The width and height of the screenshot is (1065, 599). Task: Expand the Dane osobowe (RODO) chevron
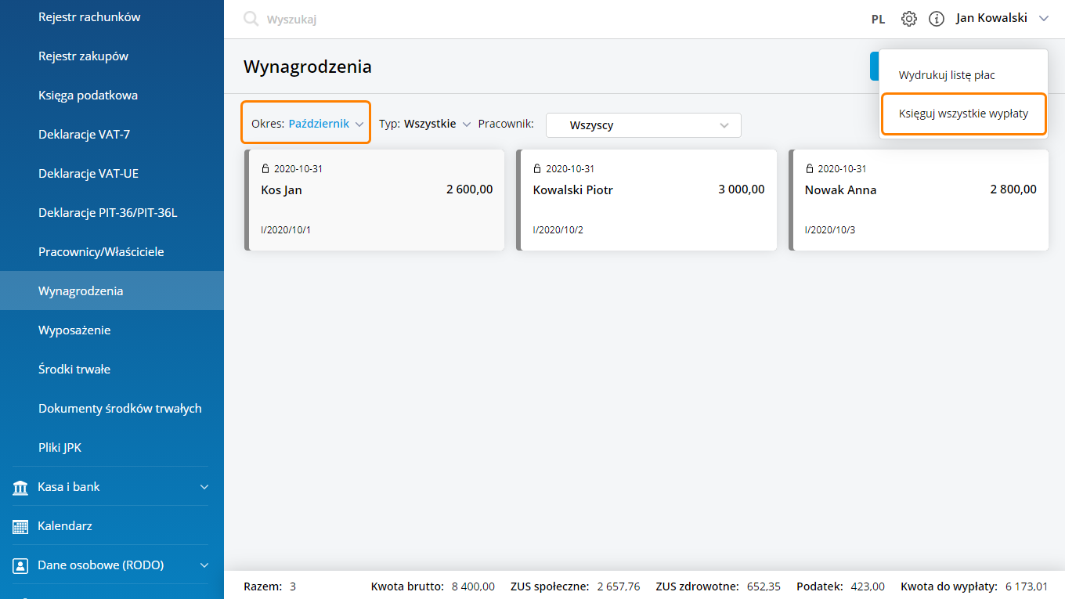click(204, 565)
